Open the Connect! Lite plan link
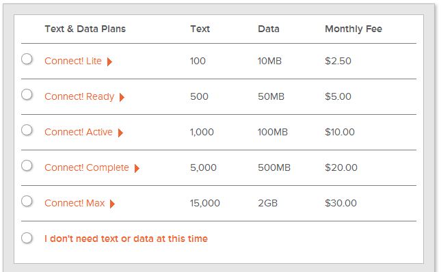The width and height of the screenshot is (441, 272). pos(73,61)
